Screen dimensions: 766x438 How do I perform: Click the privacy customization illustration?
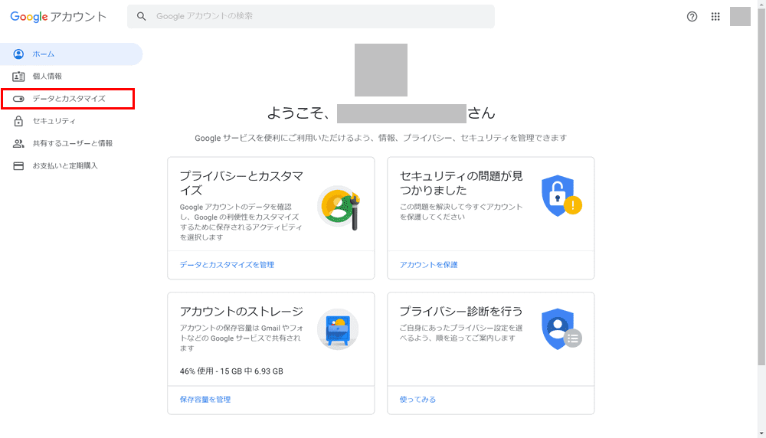pos(339,208)
